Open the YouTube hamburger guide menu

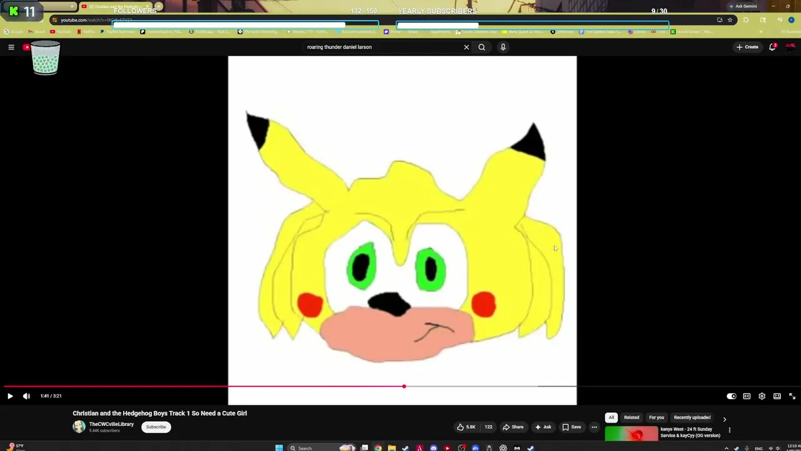click(x=11, y=47)
